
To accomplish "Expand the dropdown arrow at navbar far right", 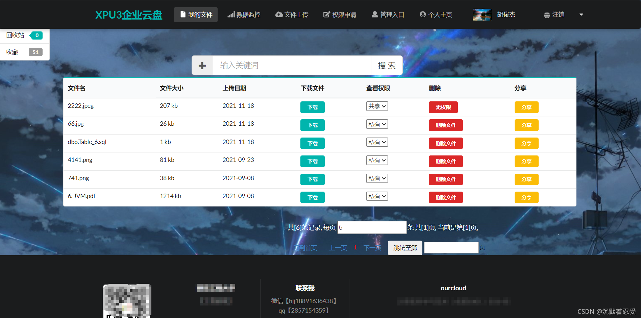I will coord(581,15).
